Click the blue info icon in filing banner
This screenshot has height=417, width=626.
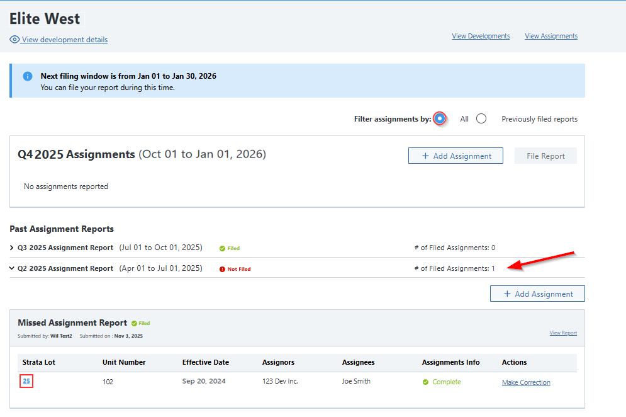point(28,76)
